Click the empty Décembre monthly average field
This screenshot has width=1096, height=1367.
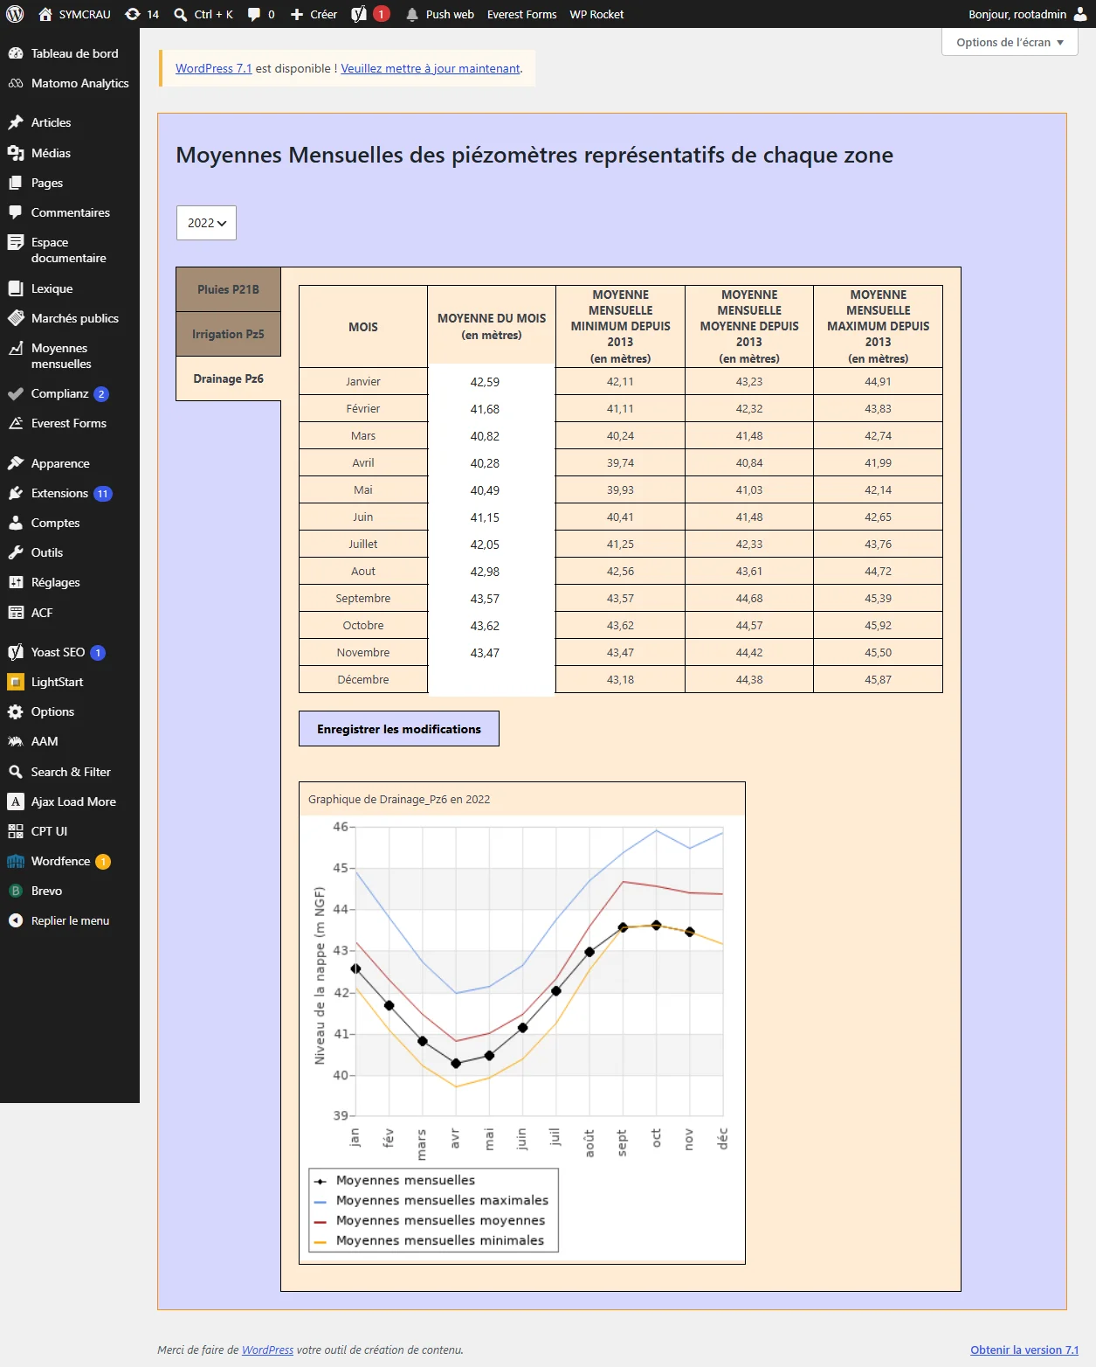492,680
